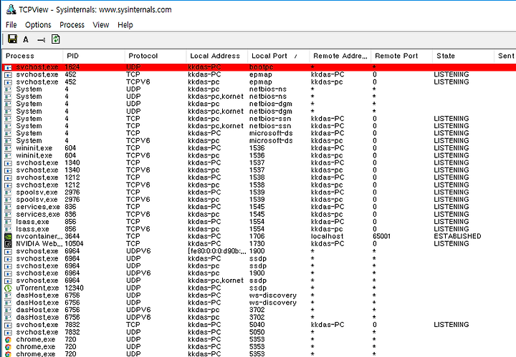Sort by the Local Address column header

(217, 56)
